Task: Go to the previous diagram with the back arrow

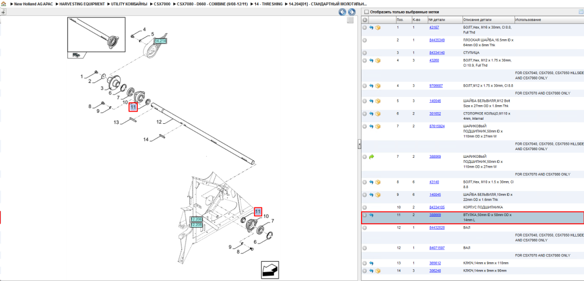Action: click(342, 12)
